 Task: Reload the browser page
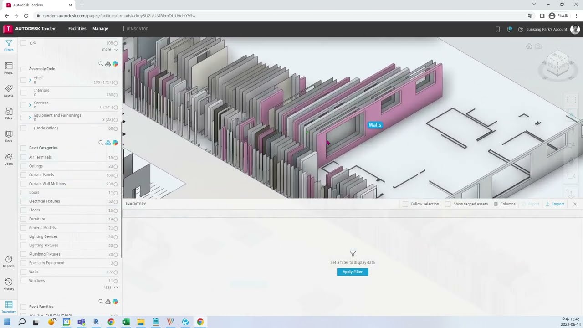tap(26, 15)
